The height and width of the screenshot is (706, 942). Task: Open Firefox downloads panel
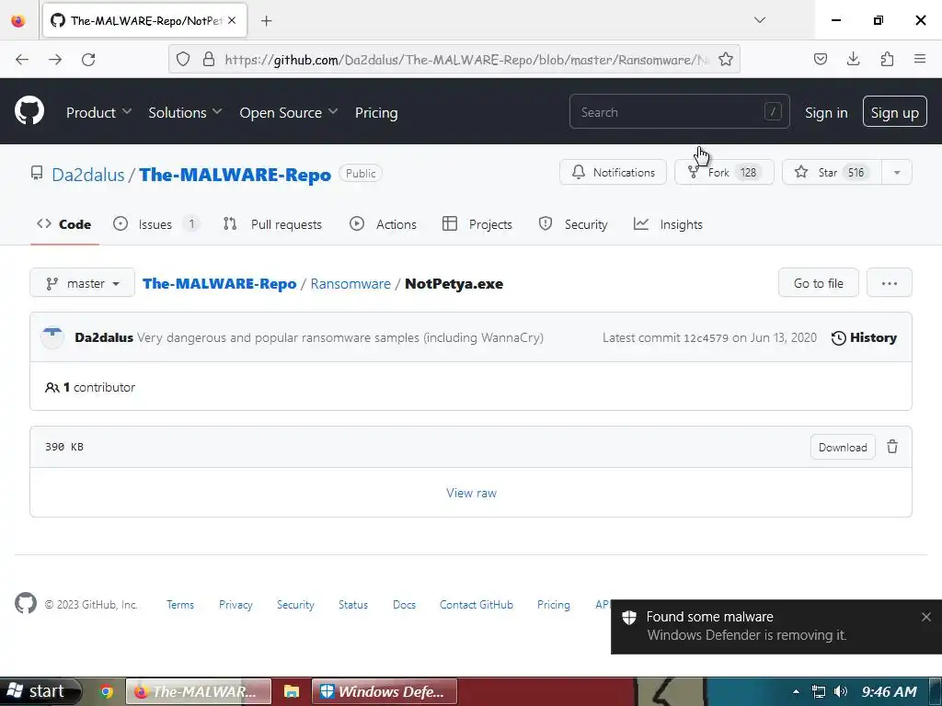click(853, 59)
